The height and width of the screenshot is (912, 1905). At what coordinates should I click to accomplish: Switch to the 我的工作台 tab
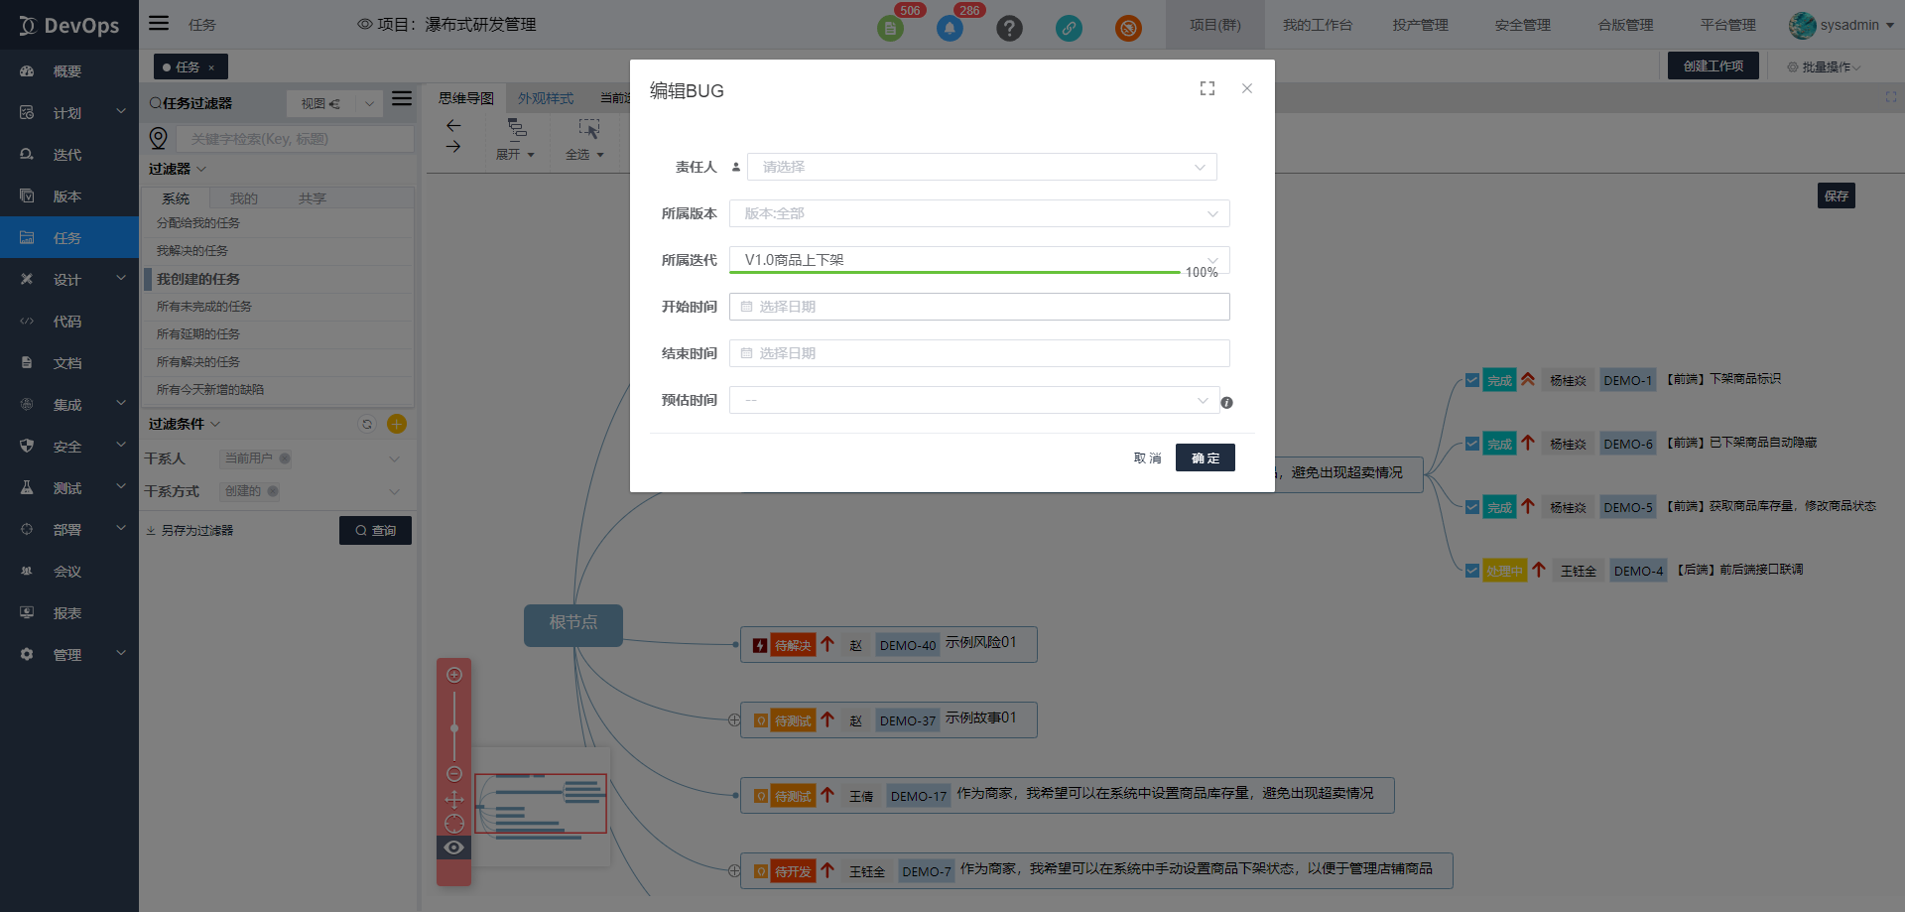point(1318,25)
